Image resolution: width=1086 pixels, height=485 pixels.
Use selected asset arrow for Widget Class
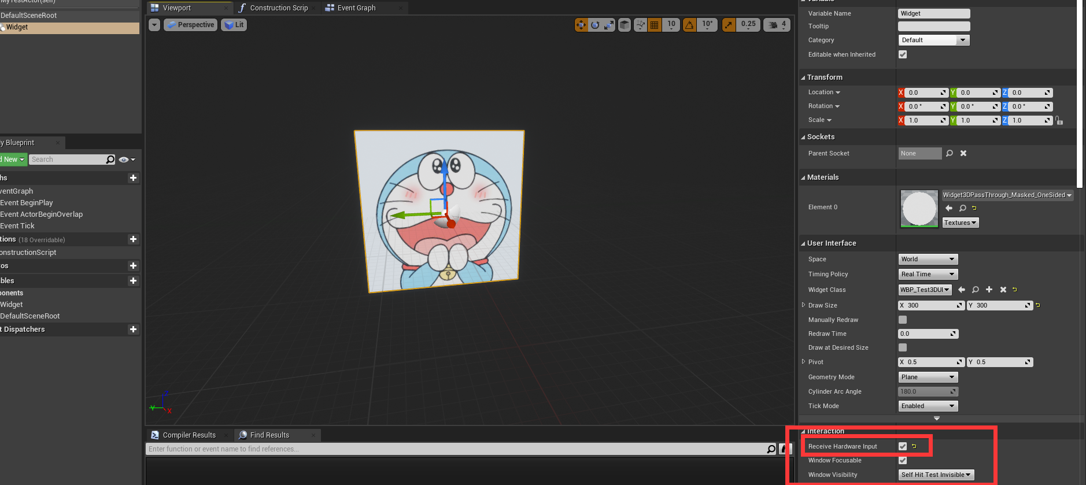point(962,290)
